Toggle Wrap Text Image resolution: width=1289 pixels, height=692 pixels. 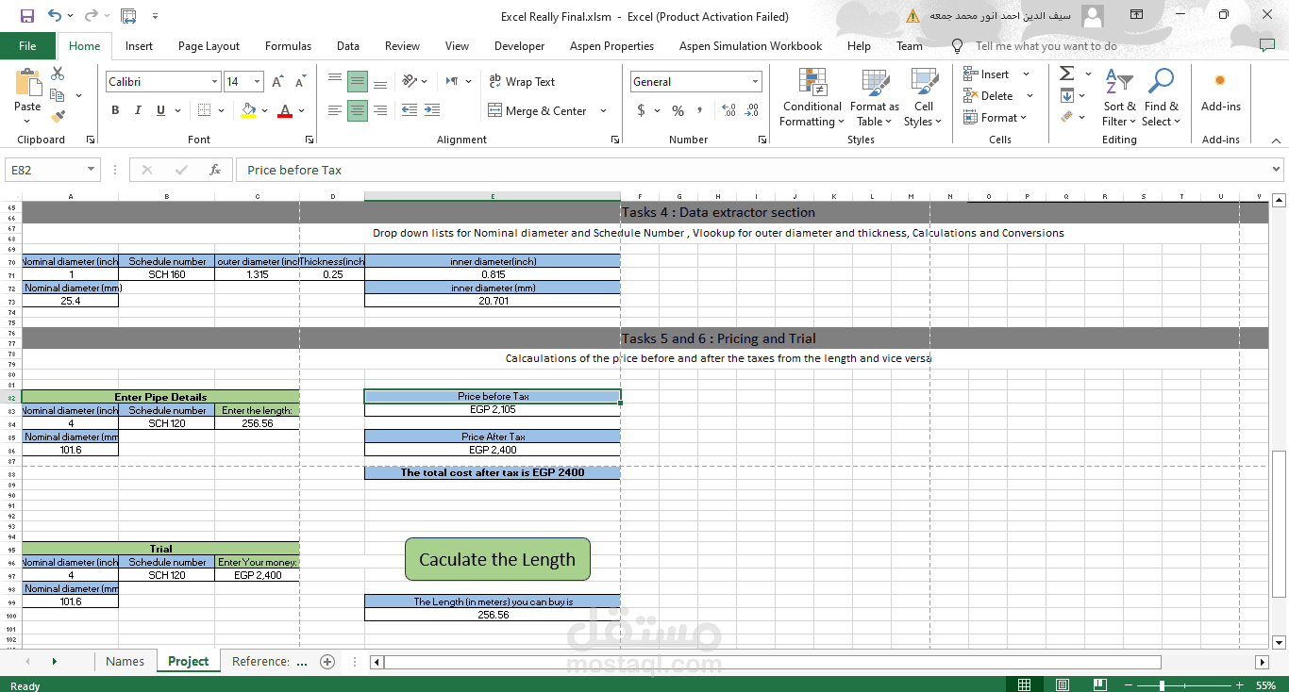pos(522,81)
